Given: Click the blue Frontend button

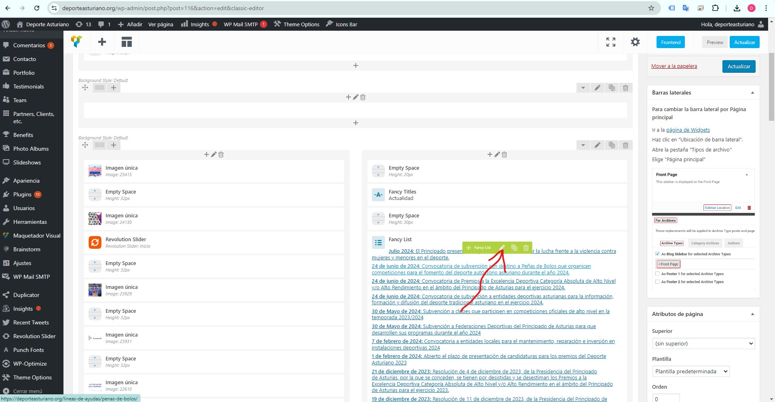Looking at the screenshot, I should coord(671,42).
